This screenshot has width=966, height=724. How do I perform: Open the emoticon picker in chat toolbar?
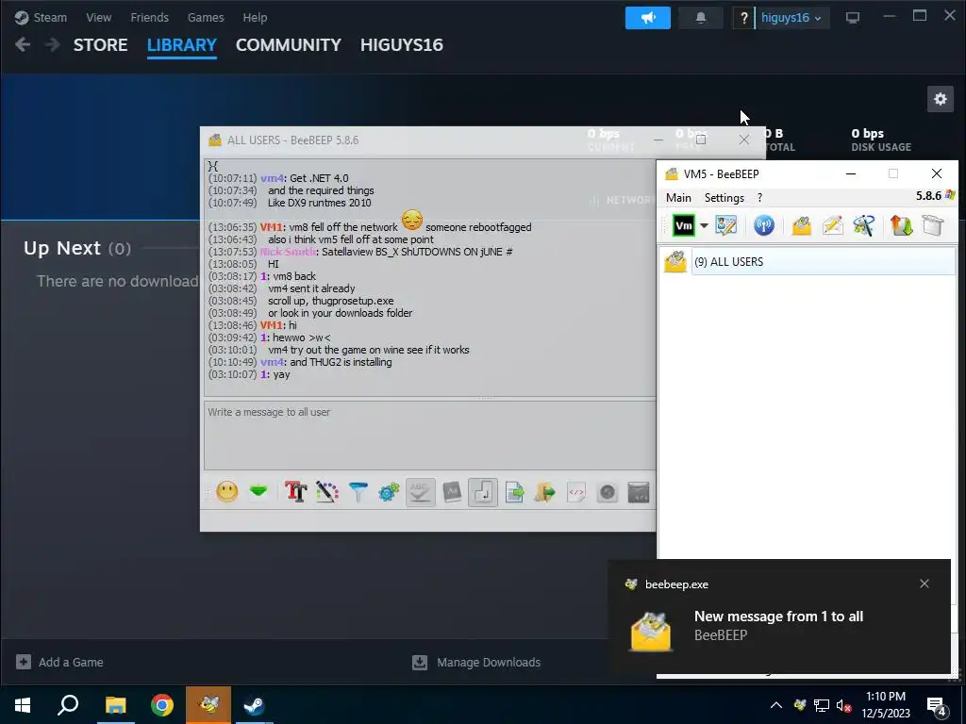coord(226,491)
